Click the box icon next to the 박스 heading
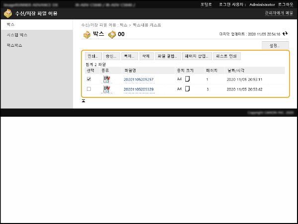 (x=87, y=34)
